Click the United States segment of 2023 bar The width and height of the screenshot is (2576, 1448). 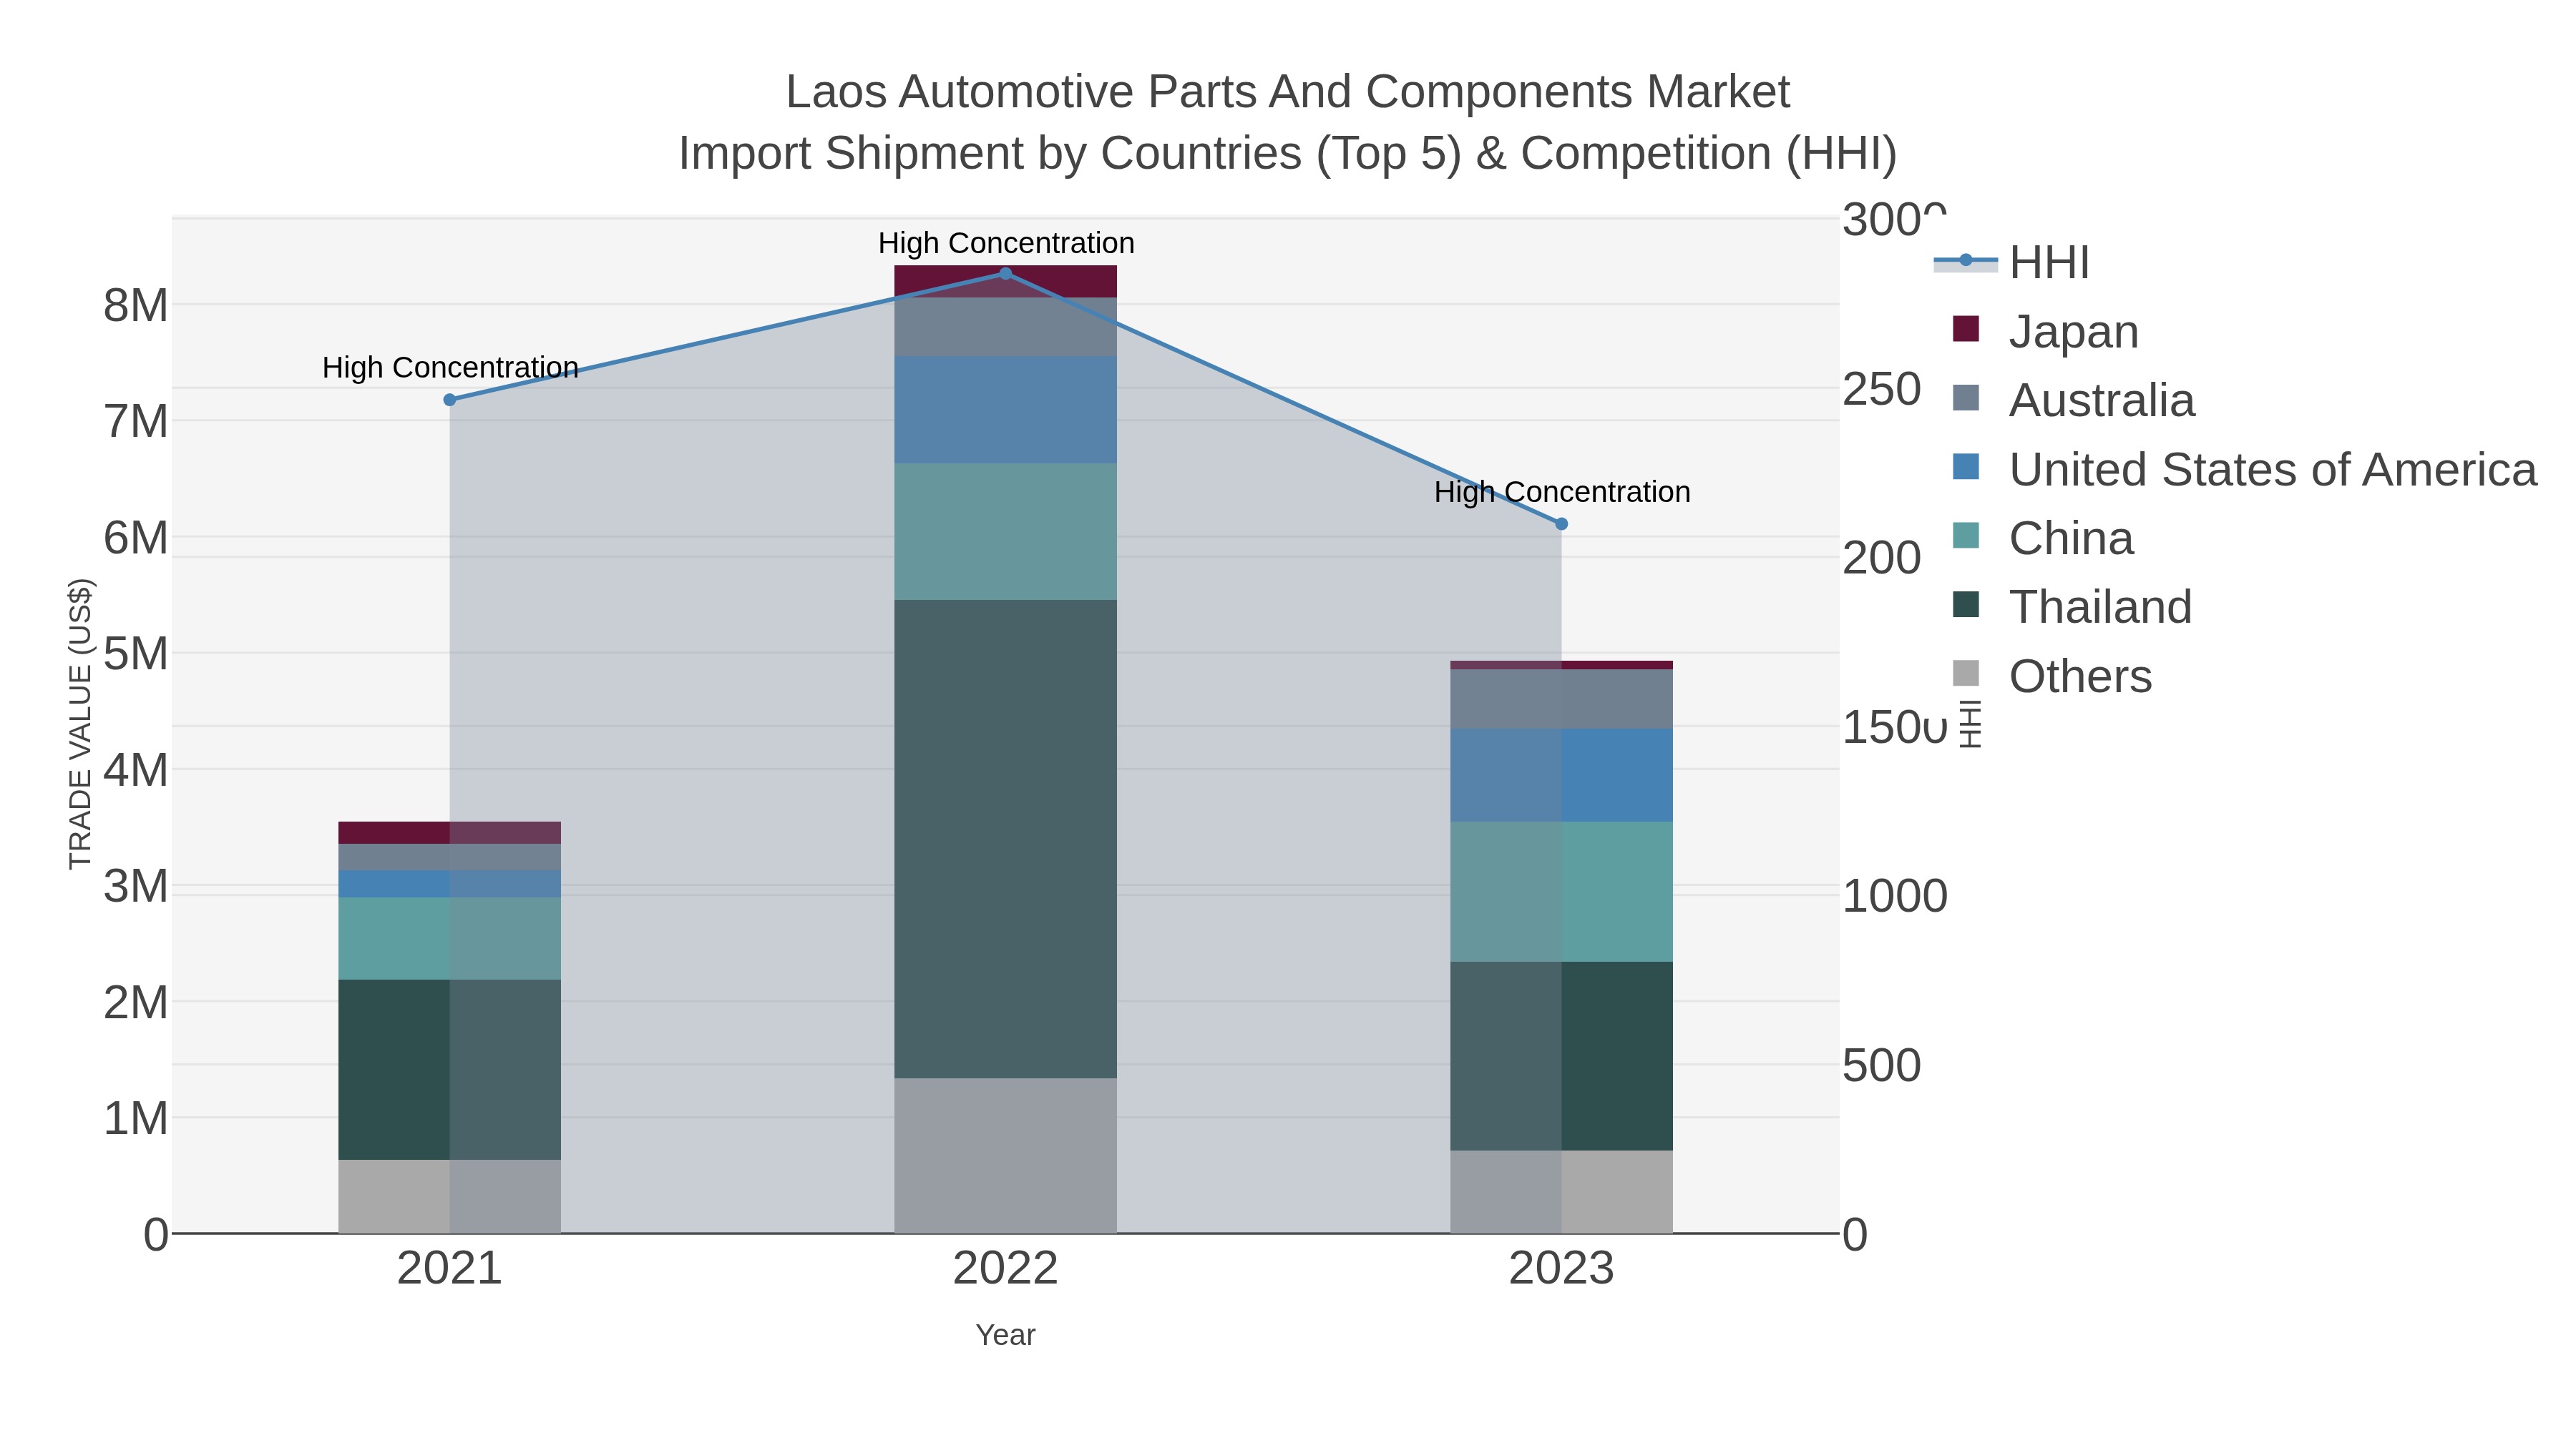(x=1561, y=775)
